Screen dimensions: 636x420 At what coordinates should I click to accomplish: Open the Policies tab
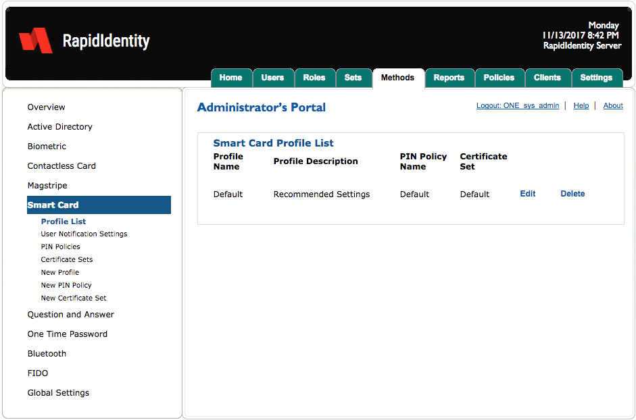click(x=499, y=78)
